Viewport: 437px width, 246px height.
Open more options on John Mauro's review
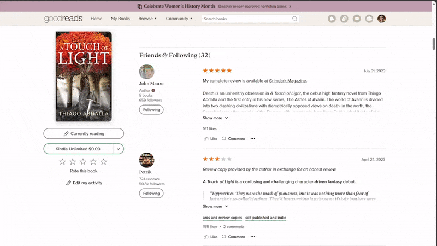coord(253,139)
